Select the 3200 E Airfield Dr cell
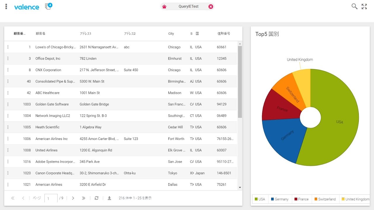374x210 pixels. coord(93,185)
